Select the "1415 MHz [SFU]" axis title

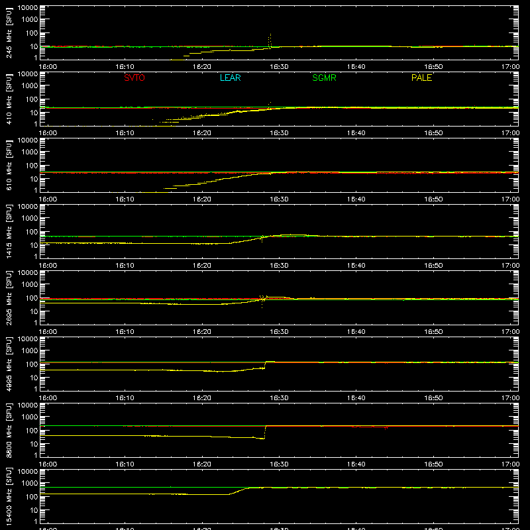9,231
